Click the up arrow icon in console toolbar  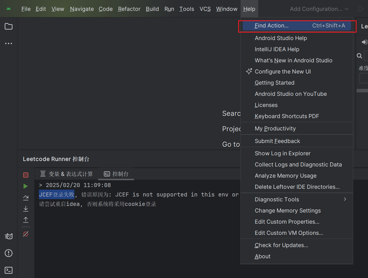26,220
